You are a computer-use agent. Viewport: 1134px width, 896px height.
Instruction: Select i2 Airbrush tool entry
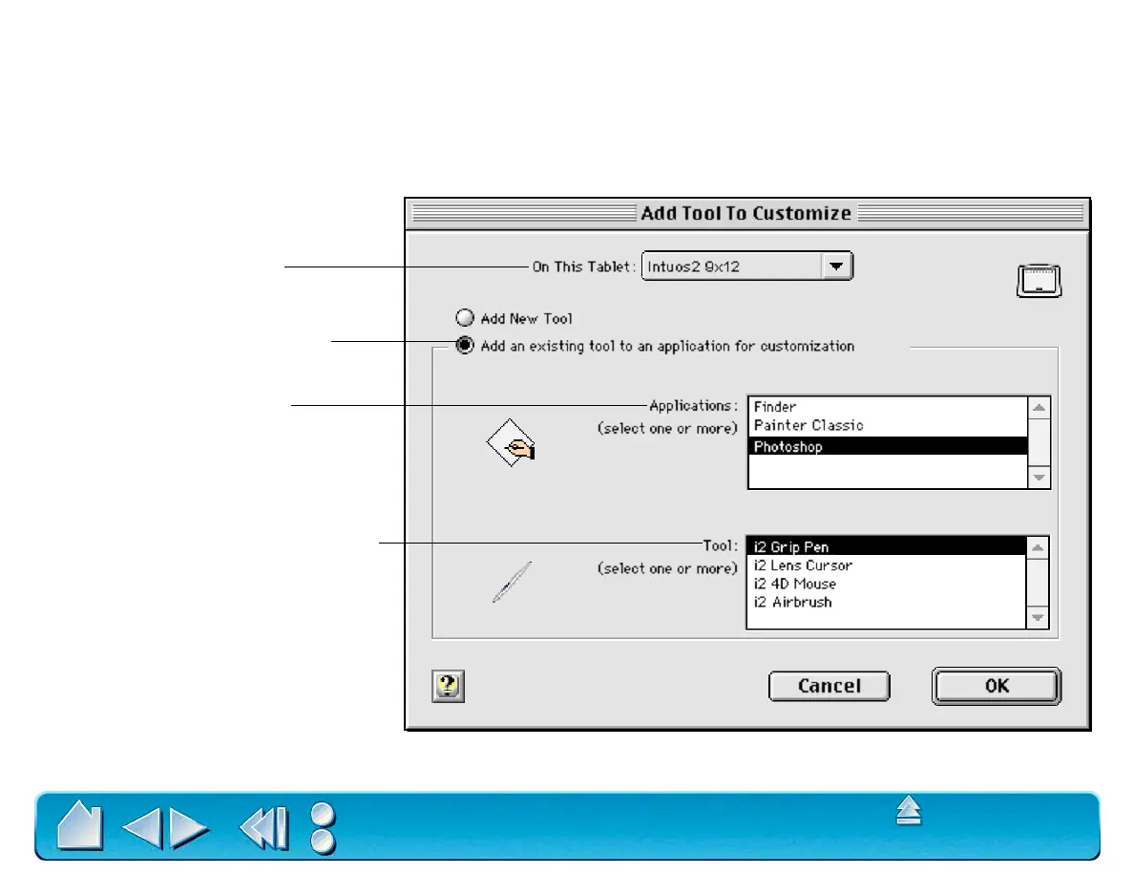[886, 602]
